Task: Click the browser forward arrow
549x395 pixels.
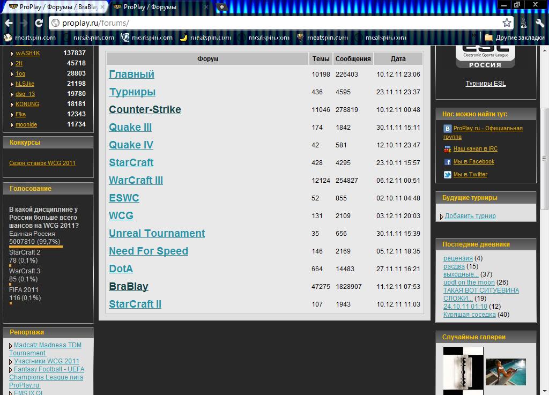Action: (x=24, y=23)
